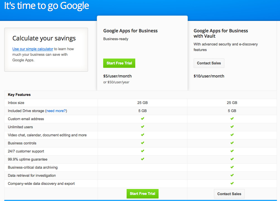
Task: Click the '$10/user/month' price
Action: click(209, 76)
